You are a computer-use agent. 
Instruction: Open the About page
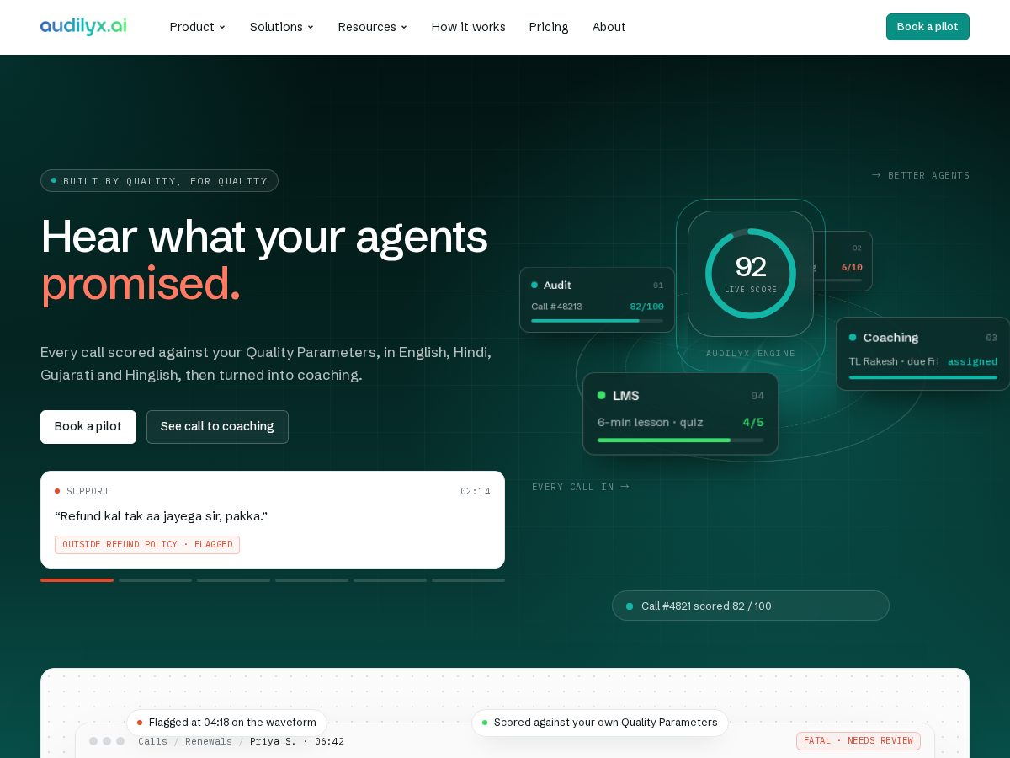(609, 27)
